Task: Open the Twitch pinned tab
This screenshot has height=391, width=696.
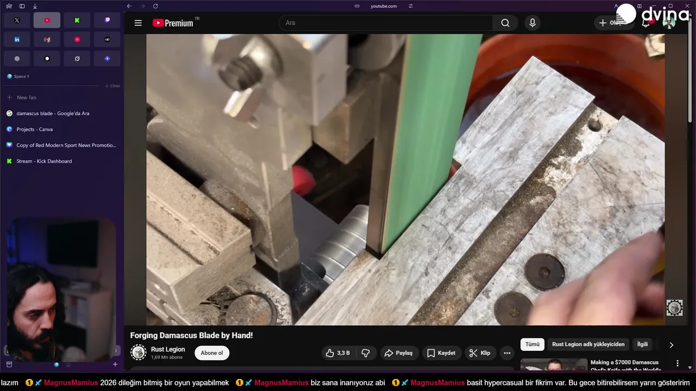Action: tap(107, 20)
